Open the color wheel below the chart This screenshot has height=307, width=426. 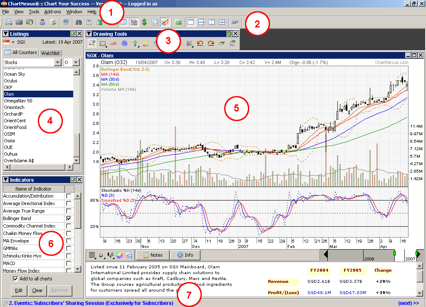tap(119, 255)
